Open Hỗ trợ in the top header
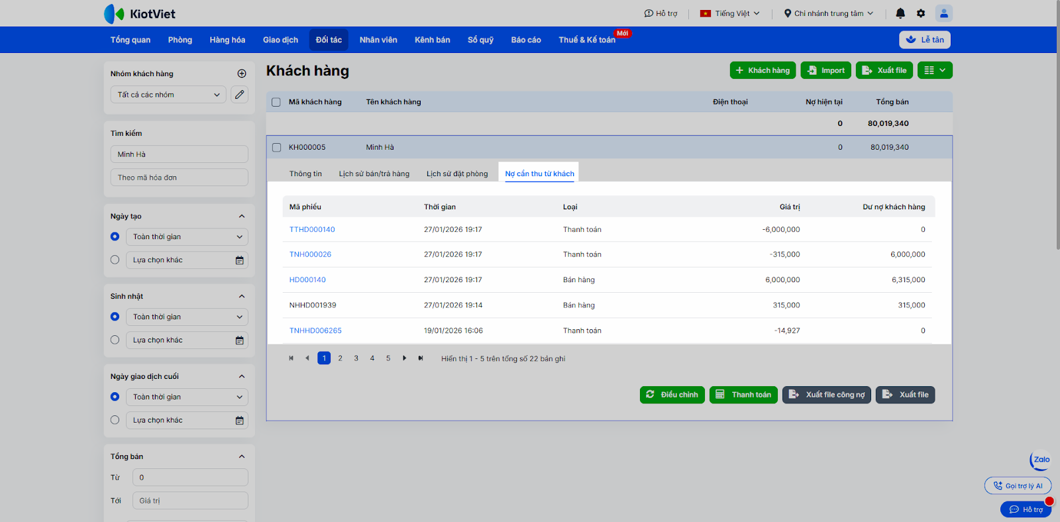The height and width of the screenshot is (522, 1060). tap(661, 13)
